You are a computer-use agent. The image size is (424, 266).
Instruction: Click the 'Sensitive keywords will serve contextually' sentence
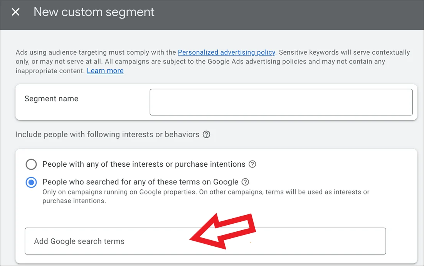click(343, 52)
